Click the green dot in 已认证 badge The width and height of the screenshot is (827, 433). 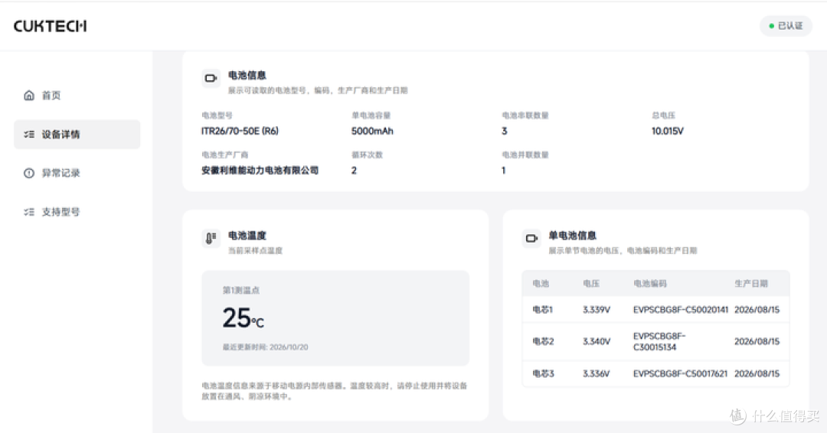coord(772,26)
